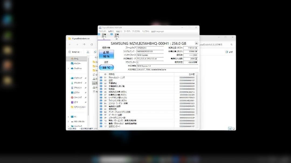Select the クリティカルワーニング SMART row
291x163 pixels.
(x=148, y=78)
